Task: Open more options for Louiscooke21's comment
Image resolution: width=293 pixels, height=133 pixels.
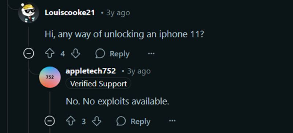Action: pyautogui.click(x=151, y=54)
